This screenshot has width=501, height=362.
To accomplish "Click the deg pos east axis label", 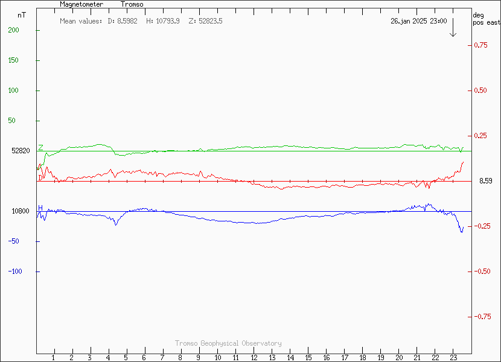I will [486, 19].
